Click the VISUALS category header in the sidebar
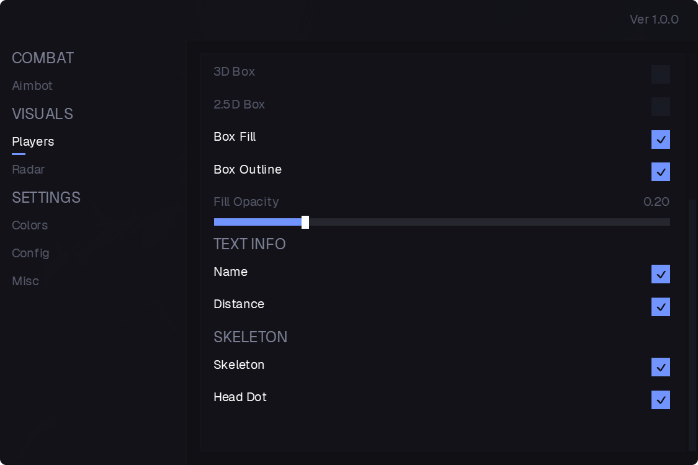This screenshot has height=465, width=698. [42, 114]
